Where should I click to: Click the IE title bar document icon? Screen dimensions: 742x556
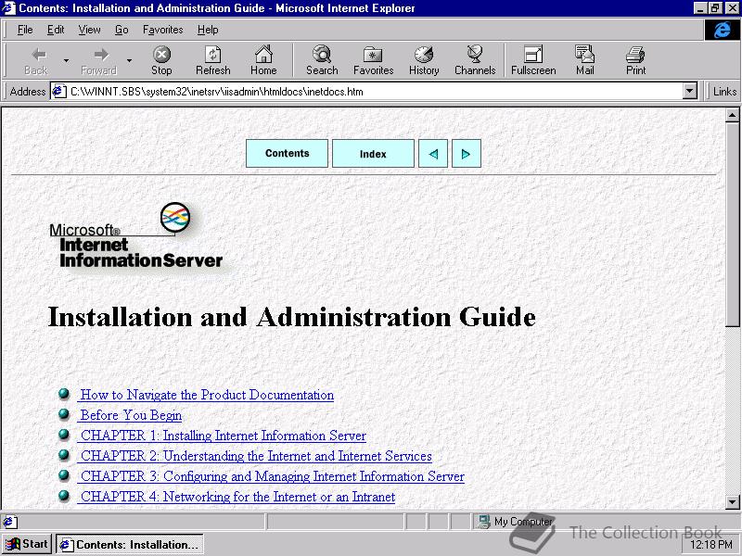point(9,8)
